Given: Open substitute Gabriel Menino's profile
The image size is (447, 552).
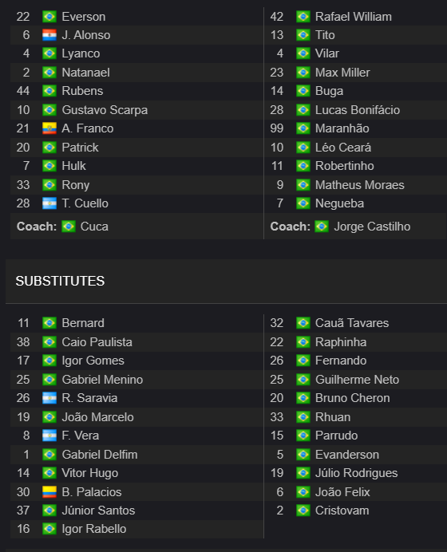Looking at the screenshot, I should click(x=102, y=380).
